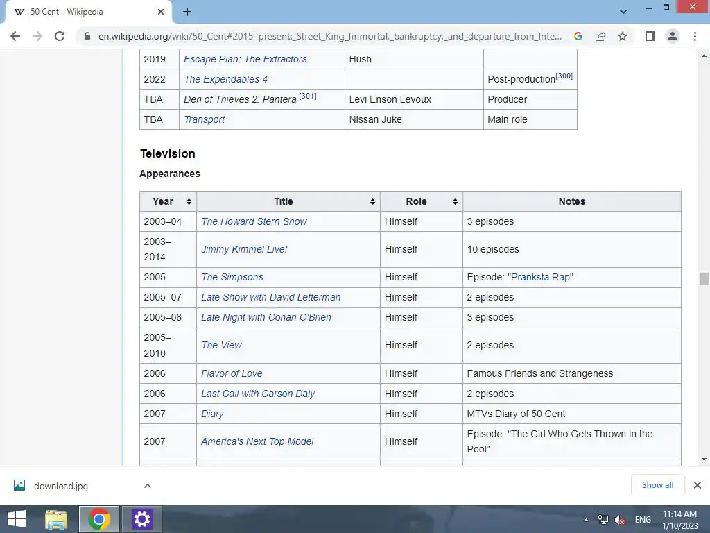Screen dimensions: 710x533
Task: Open the Windows Start menu
Action: point(17,519)
